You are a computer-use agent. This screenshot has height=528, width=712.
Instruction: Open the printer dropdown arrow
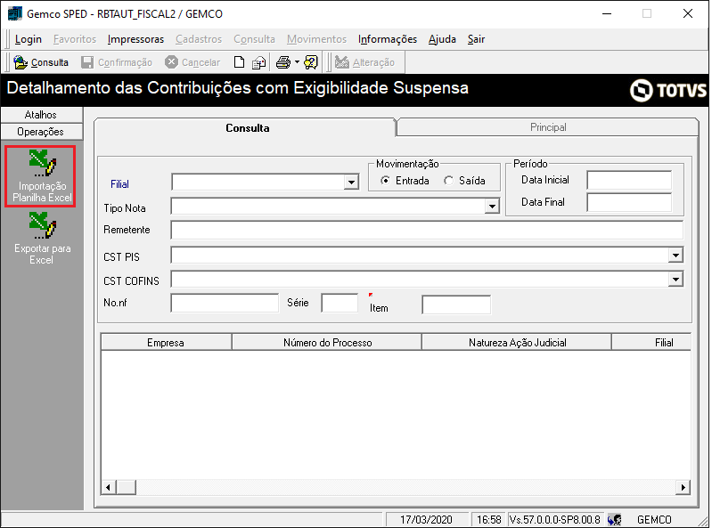coord(297,62)
